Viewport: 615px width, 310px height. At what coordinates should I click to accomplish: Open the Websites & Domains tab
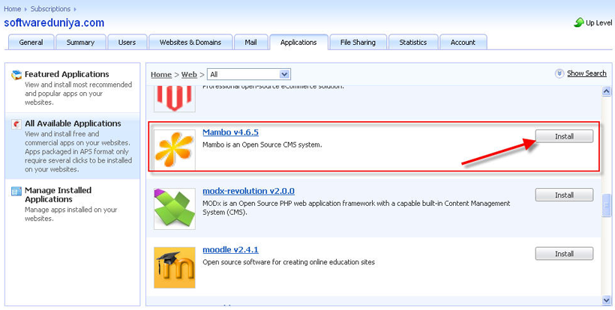(190, 42)
